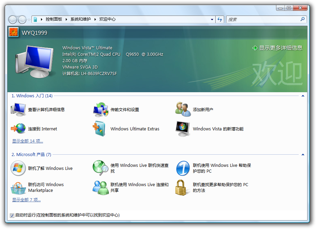This screenshot has width=316, height=229.
Task: Select 连接到 Internet label
Action: click(x=42, y=129)
